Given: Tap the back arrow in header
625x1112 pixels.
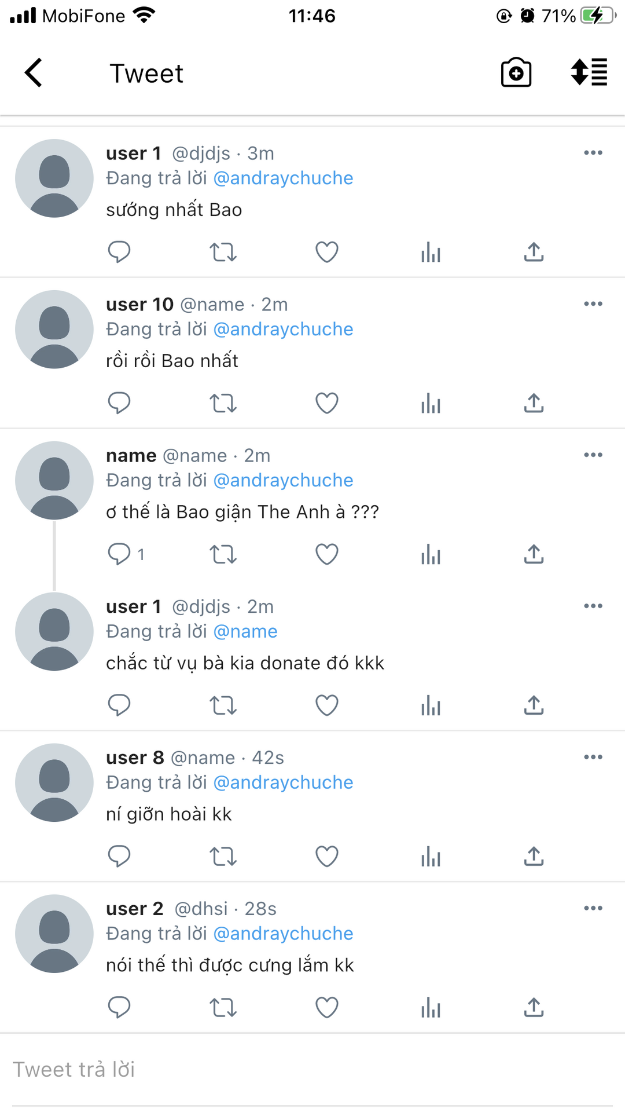Looking at the screenshot, I should (x=34, y=73).
